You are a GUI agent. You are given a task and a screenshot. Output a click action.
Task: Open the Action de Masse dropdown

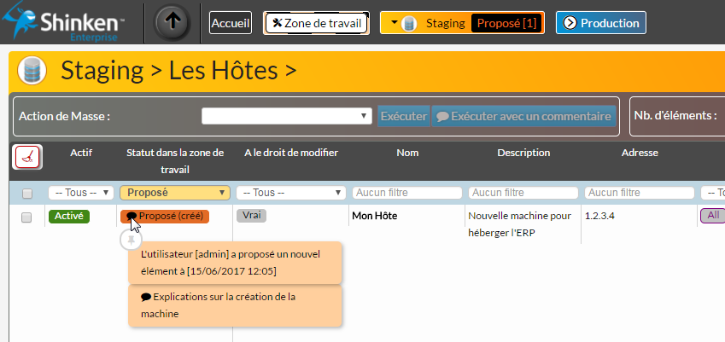click(x=286, y=116)
